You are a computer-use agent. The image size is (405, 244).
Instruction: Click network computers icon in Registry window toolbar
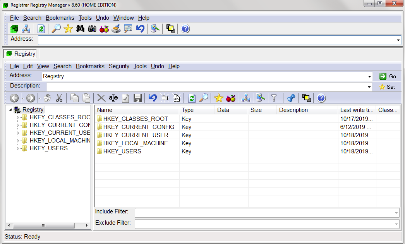[245, 98]
